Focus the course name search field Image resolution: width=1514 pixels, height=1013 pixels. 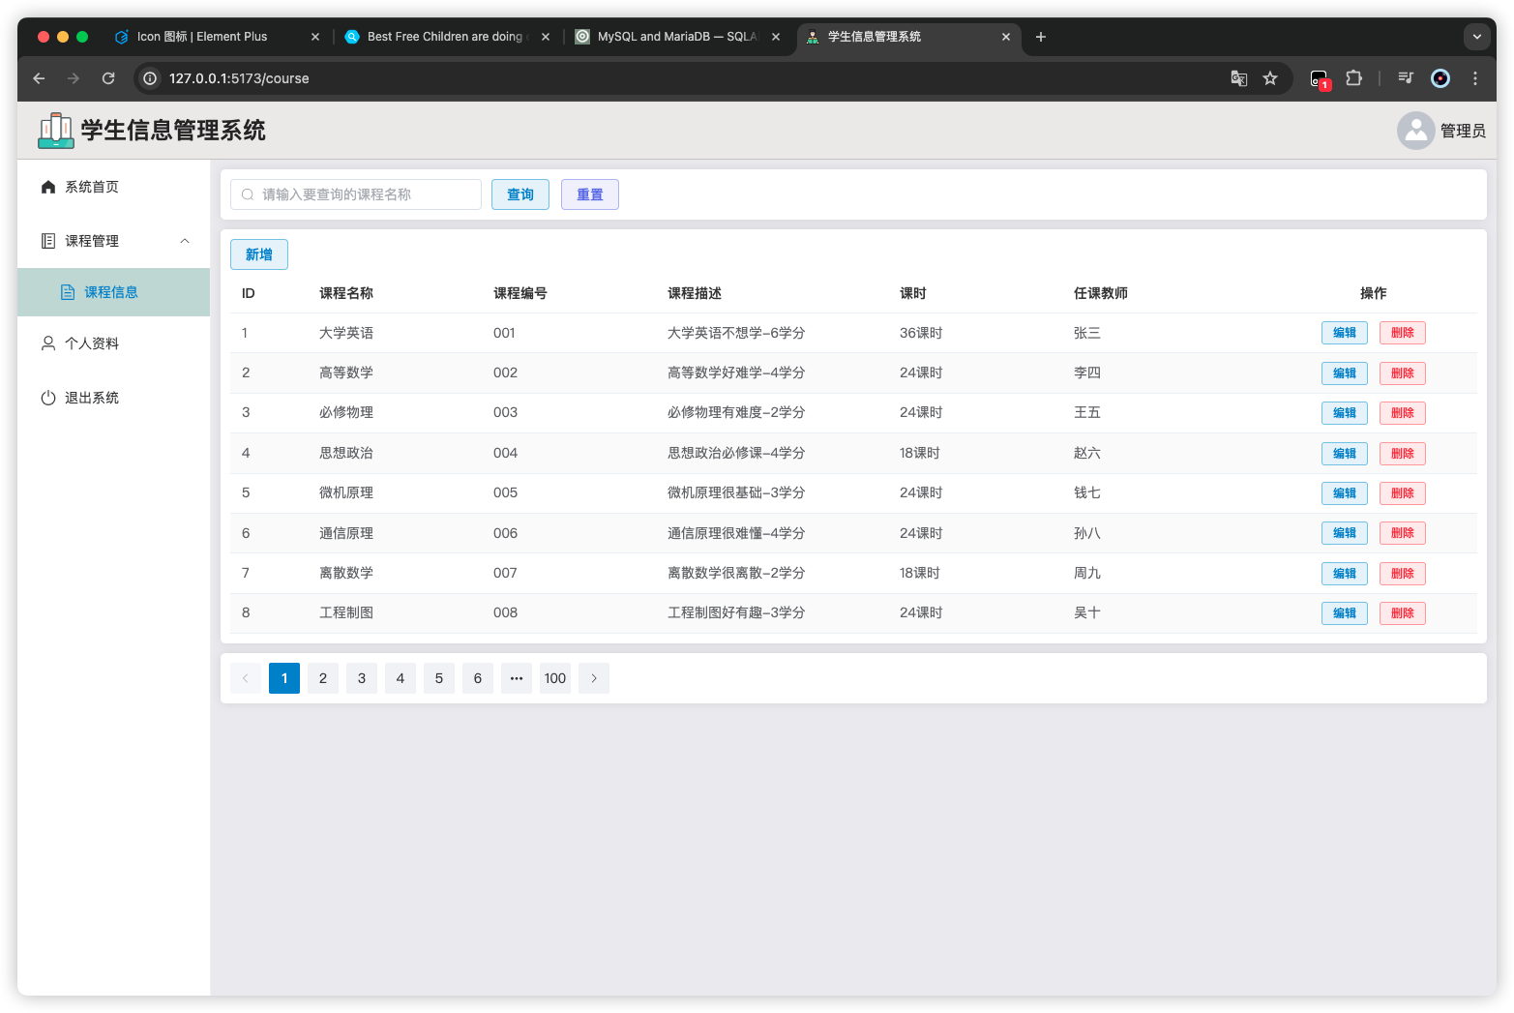pyautogui.click(x=356, y=194)
